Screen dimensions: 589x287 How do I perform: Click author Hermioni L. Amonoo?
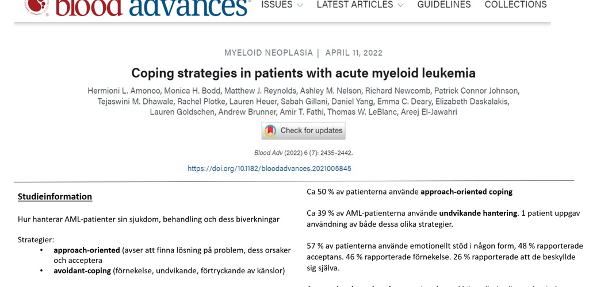(x=123, y=91)
